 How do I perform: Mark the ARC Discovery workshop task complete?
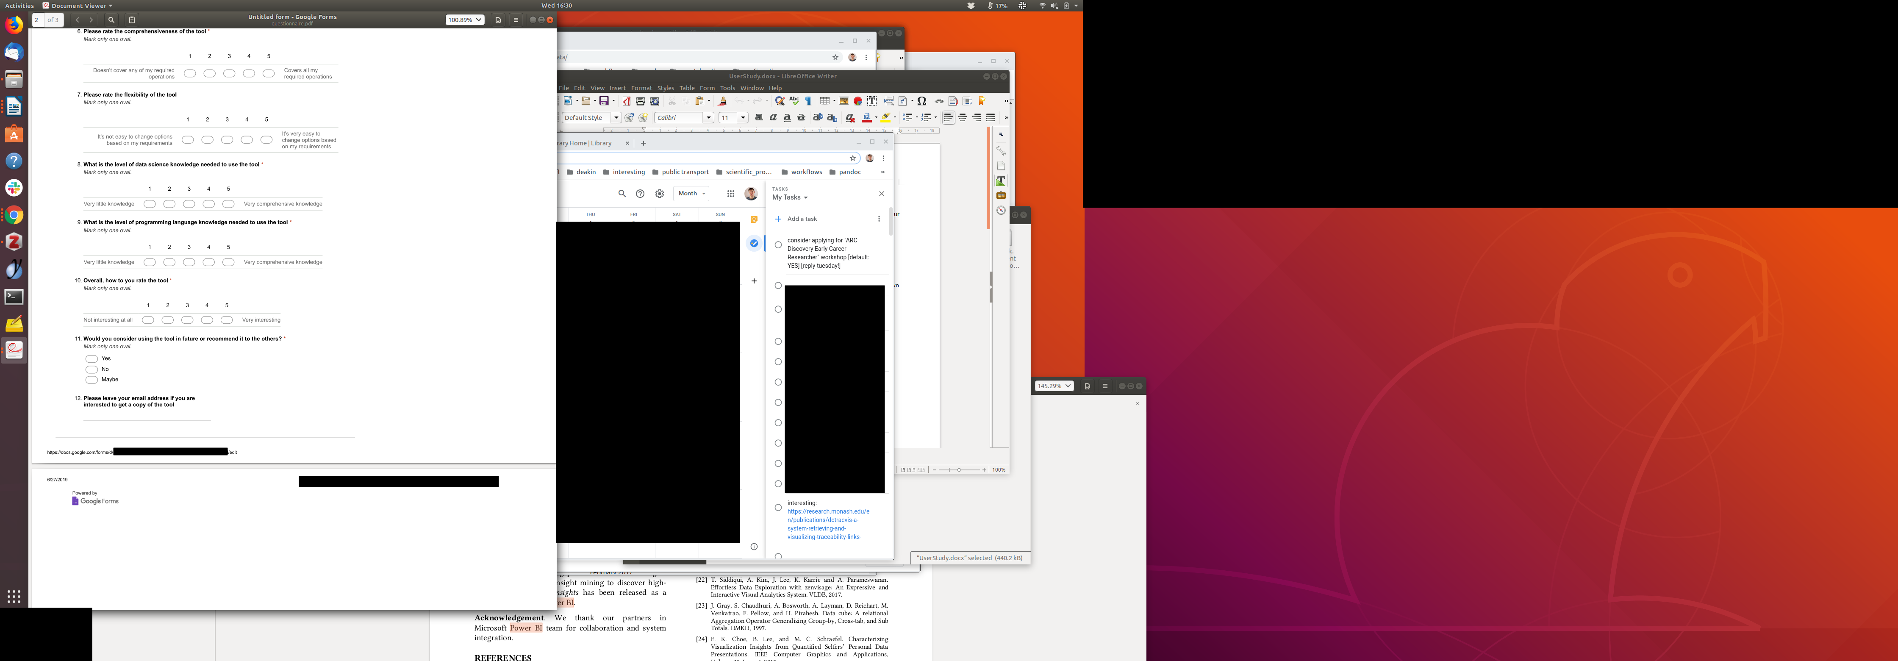point(778,244)
